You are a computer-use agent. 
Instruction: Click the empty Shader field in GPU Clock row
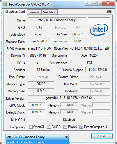point(101,105)
